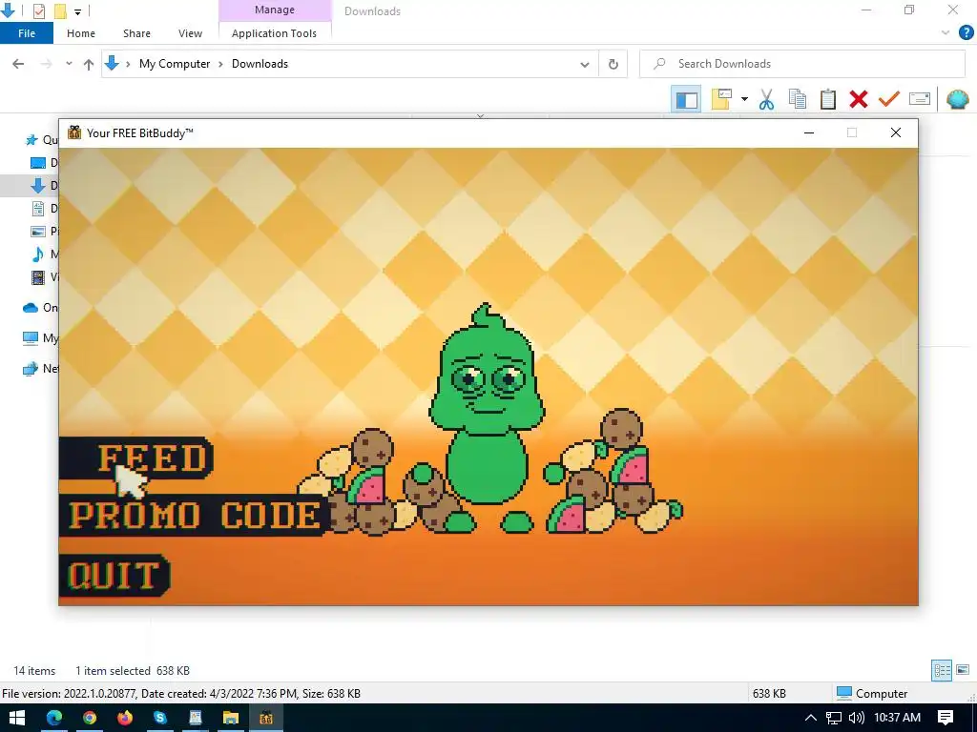Open the Quick Access Toolbar customize dropdown

[x=78, y=11]
